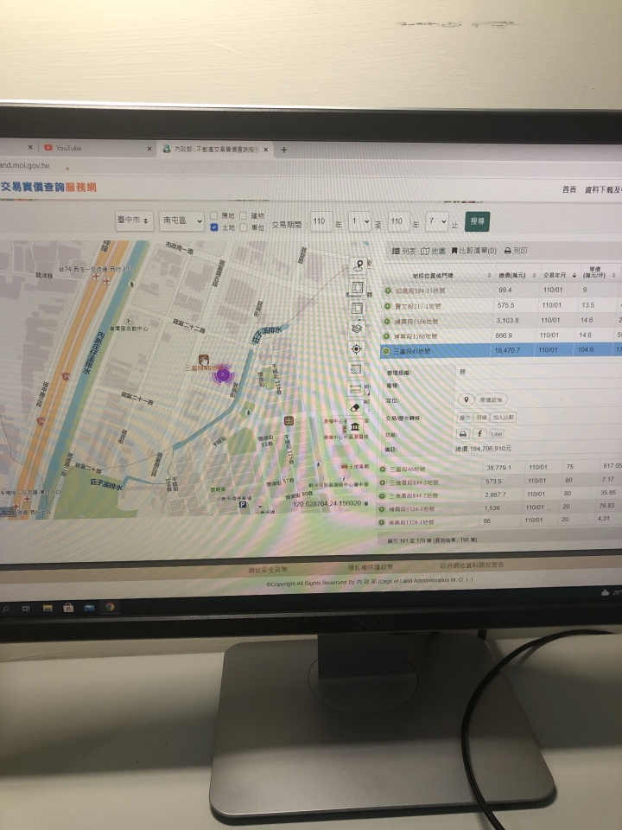Image resolution: width=622 pixels, height=830 pixels.
Task: Expand row with total price 866.9
Action: click(x=387, y=335)
